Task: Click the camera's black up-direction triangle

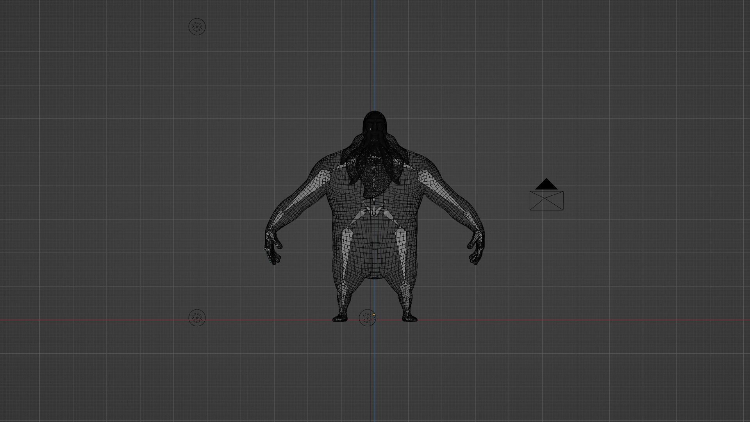Action: coord(546,184)
